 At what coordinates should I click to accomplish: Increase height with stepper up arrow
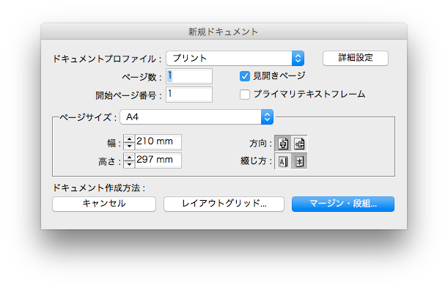[129, 157]
